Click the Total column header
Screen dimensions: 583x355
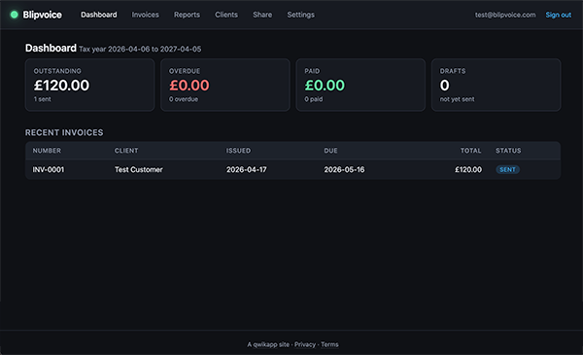click(470, 151)
